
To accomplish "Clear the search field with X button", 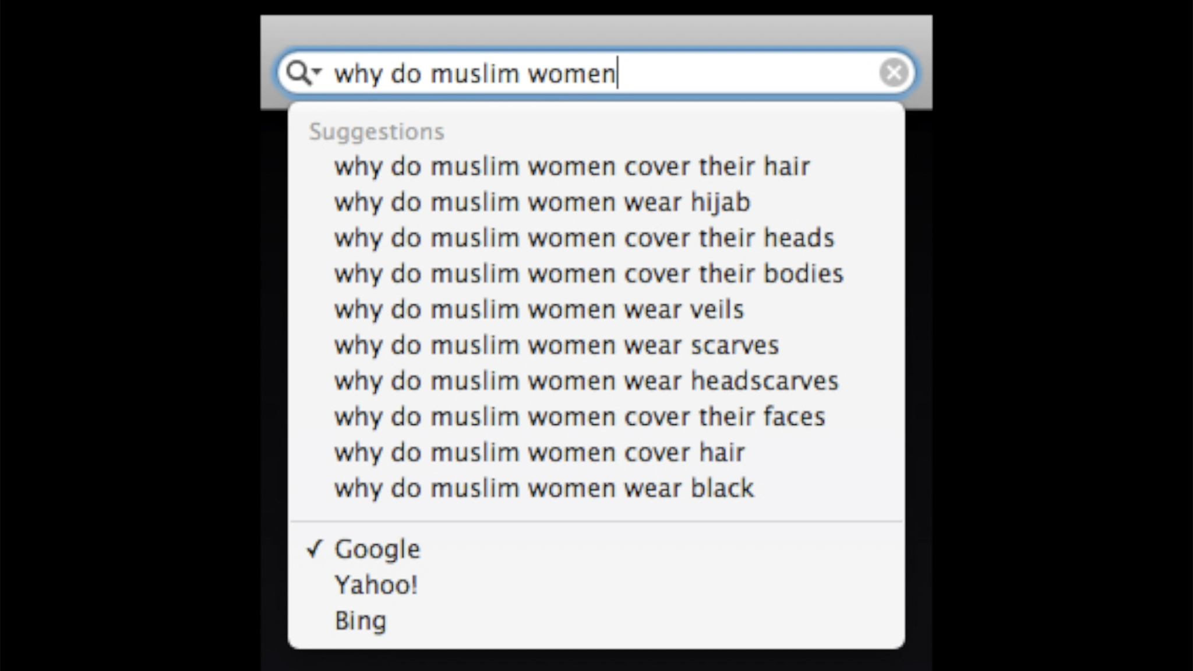I will tap(894, 73).
